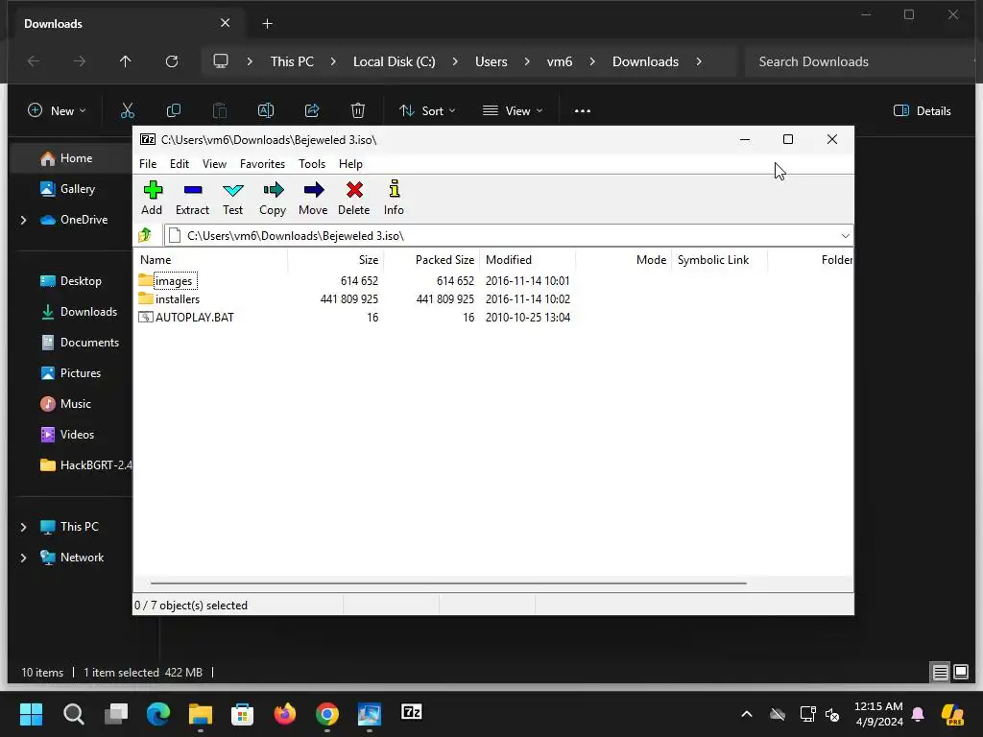Viewport: 983px width, 737px height.
Task: Go up one level in Explorer
Action: 126,61
